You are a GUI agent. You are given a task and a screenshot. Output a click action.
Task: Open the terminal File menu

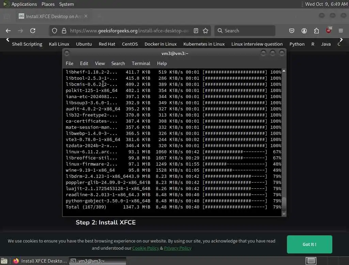tap(70, 63)
